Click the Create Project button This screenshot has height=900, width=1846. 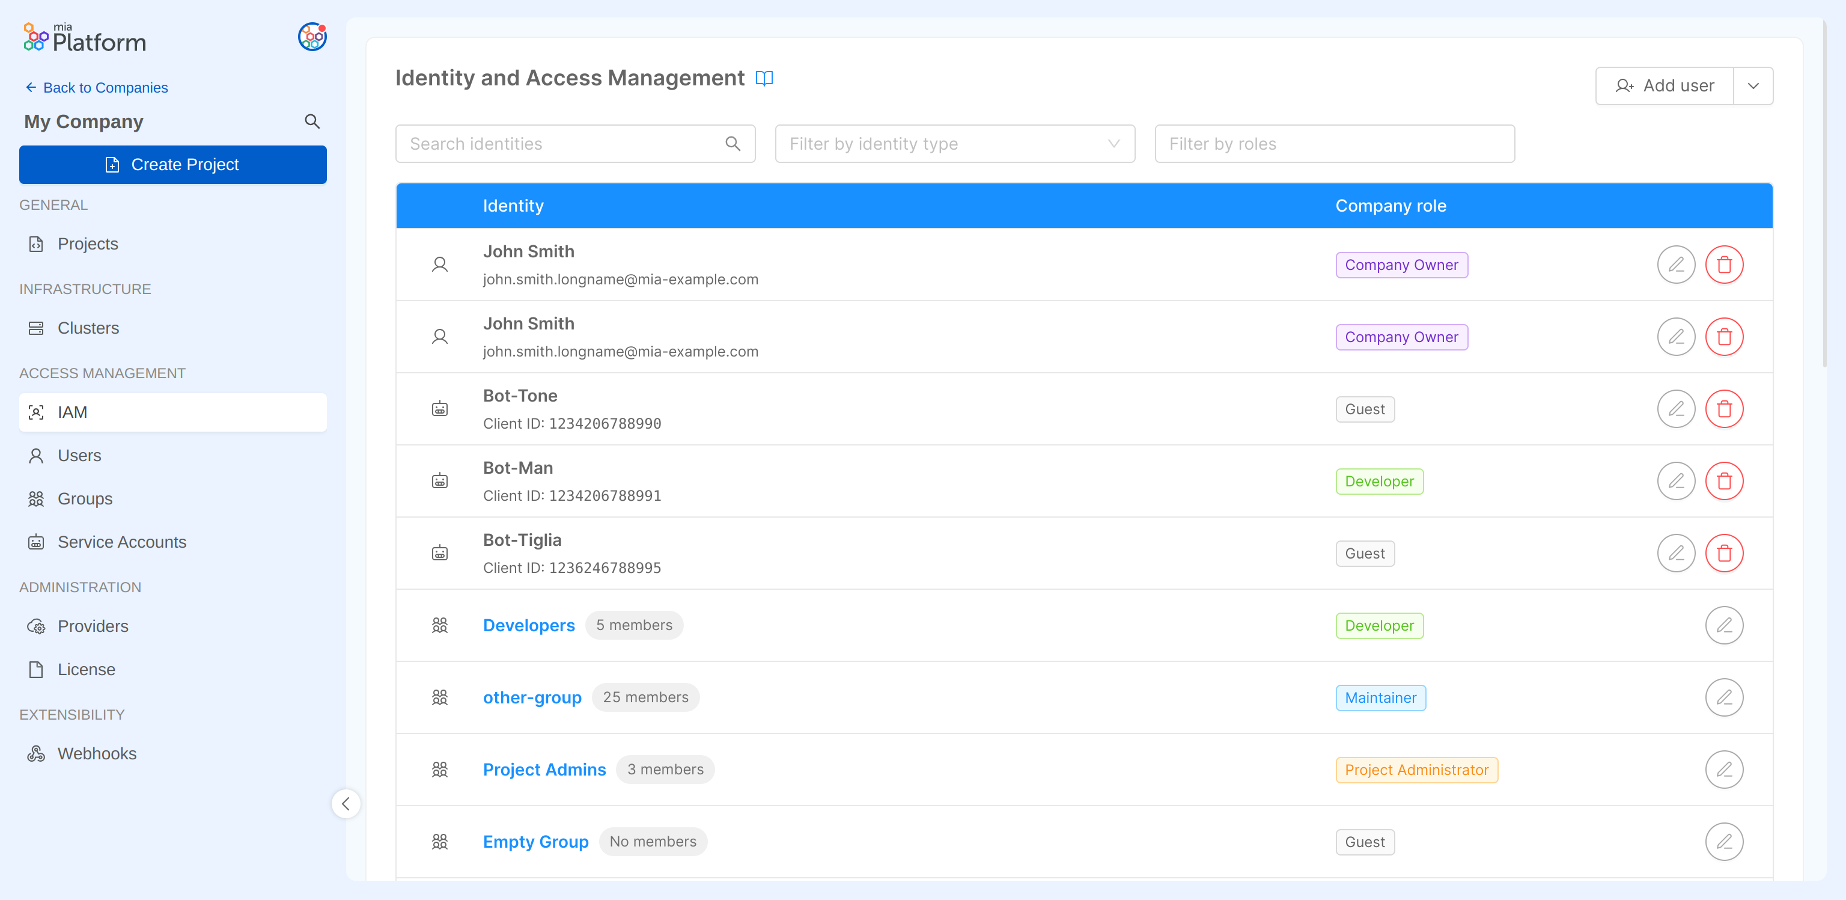click(172, 165)
